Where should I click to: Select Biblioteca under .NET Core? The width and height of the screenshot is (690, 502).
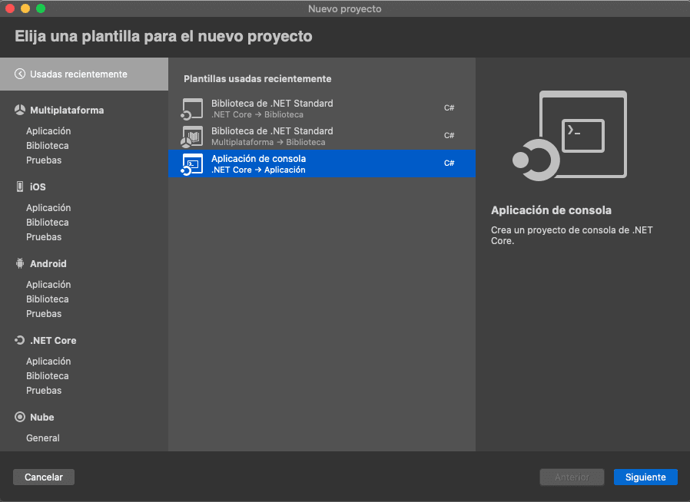(x=48, y=376)
